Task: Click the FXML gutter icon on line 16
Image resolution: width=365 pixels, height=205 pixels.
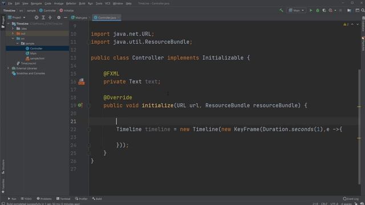Action: tap(81, 81)
